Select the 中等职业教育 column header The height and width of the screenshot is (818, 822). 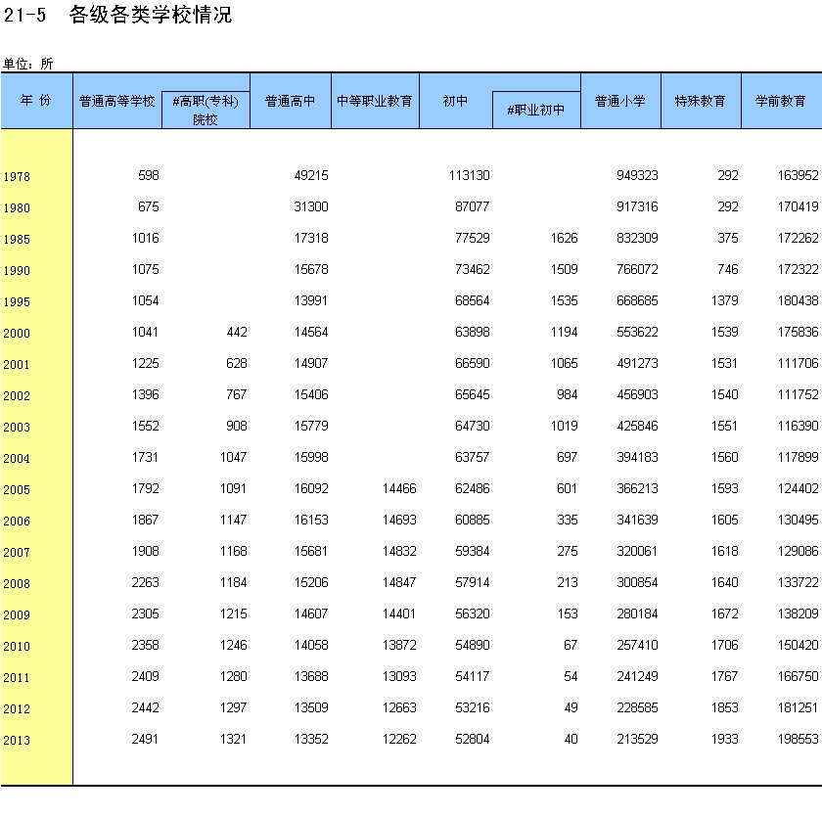pyautogui.click(x=375, y=101)
